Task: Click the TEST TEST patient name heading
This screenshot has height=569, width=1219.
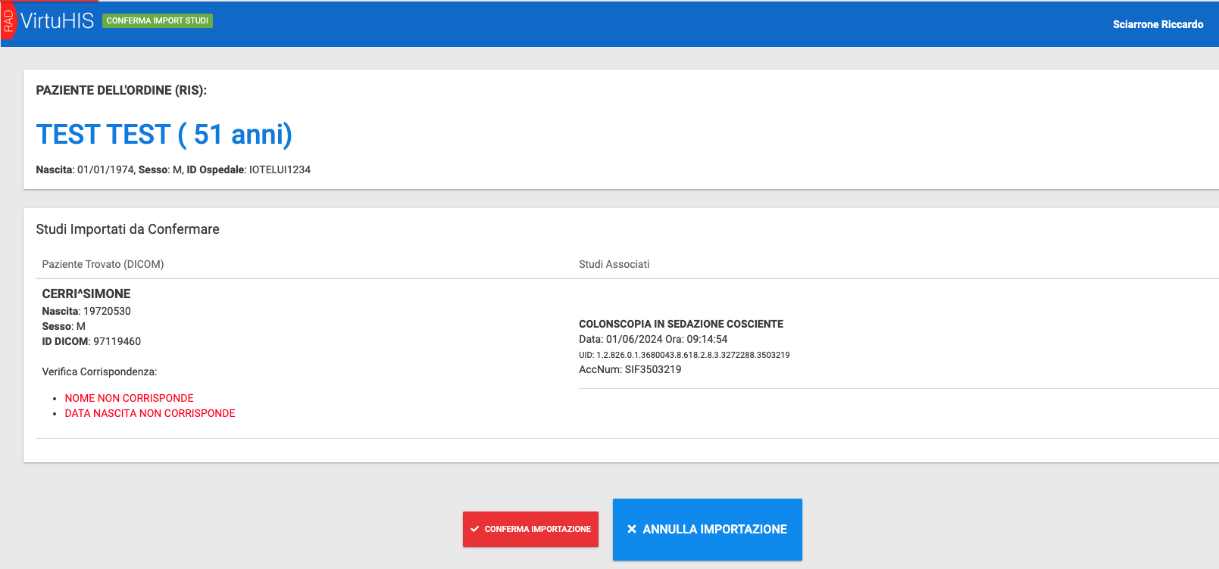Action: [x=164, y=135]
